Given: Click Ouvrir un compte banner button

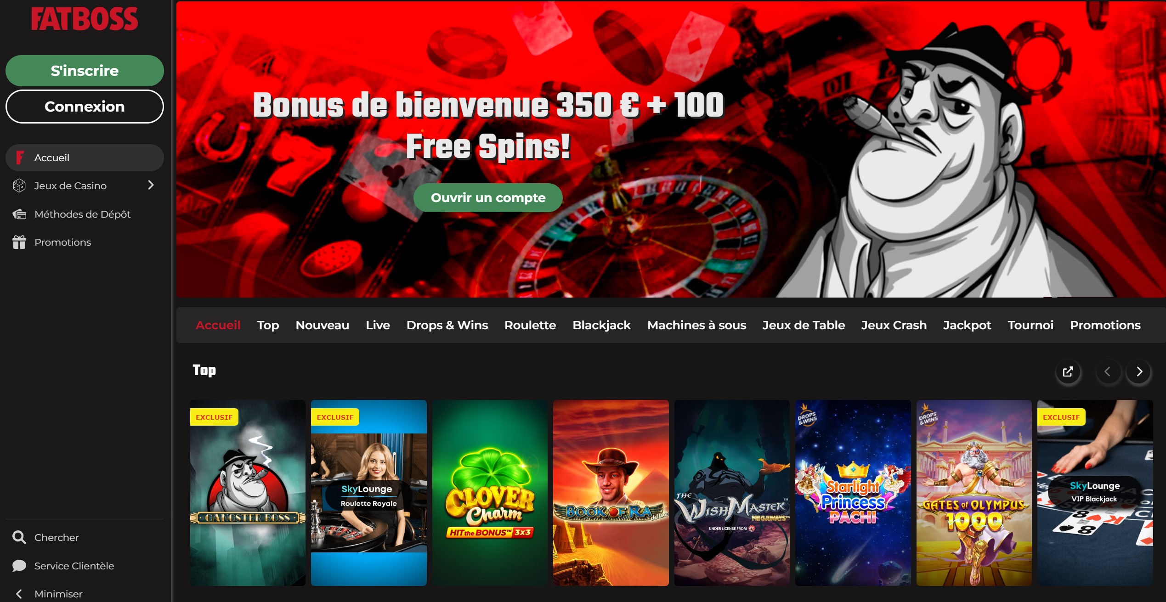Looking at the screenshot, I should point(488,198).
